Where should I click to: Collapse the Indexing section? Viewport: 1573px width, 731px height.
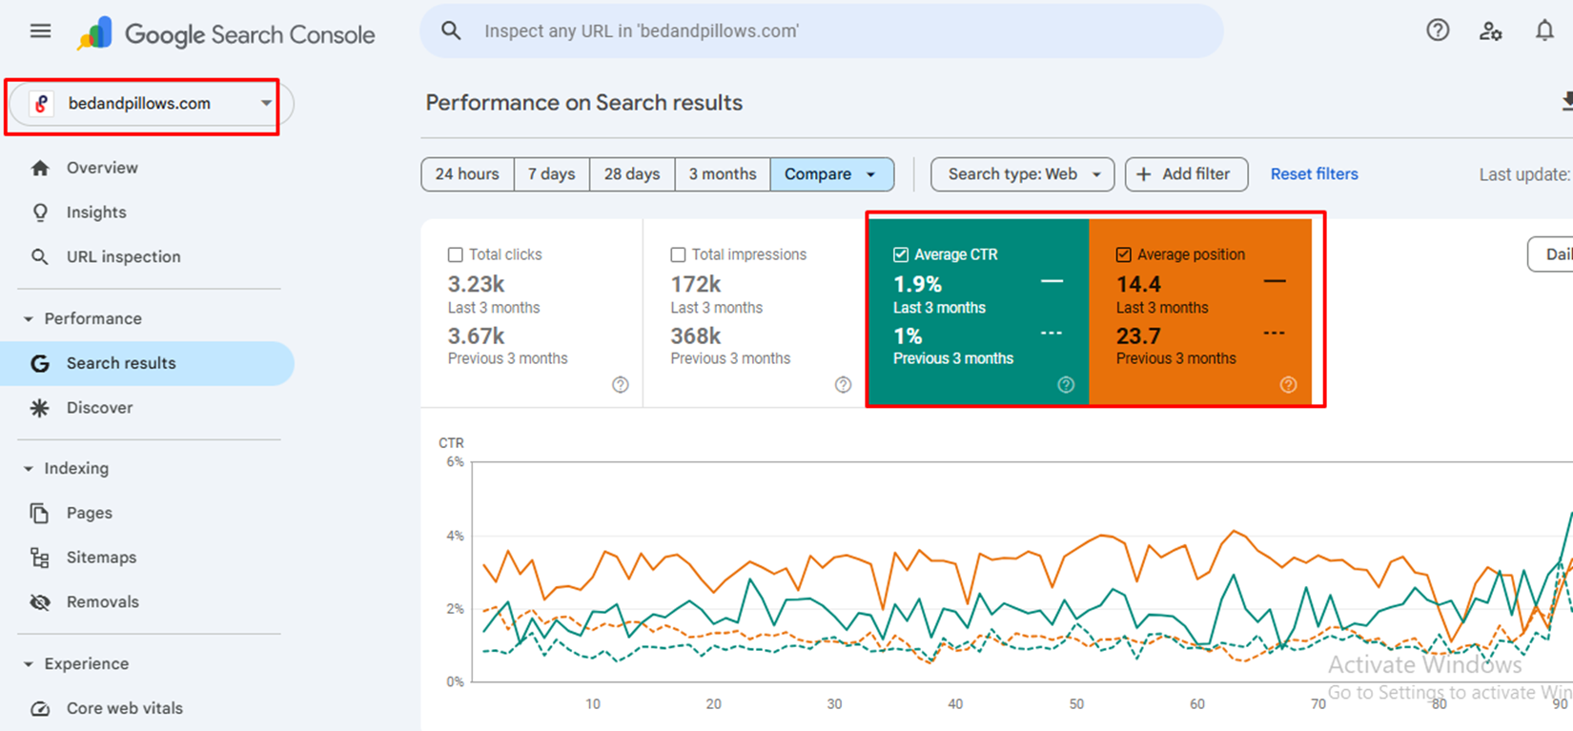click(29, 469)
